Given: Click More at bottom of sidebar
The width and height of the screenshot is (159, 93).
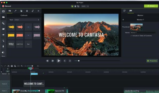Looking at the screenshot, I should pos(3,56).
